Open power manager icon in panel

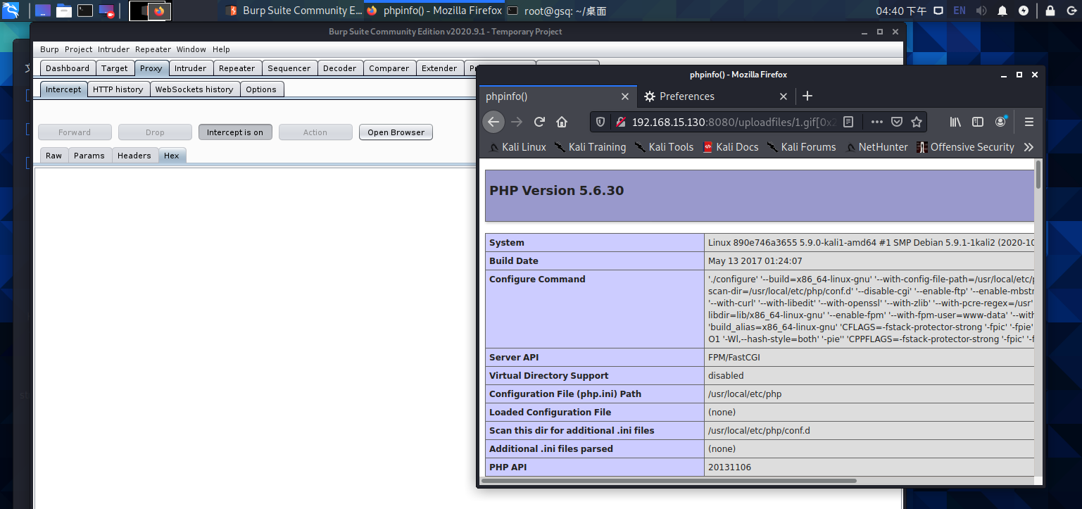1024,11
